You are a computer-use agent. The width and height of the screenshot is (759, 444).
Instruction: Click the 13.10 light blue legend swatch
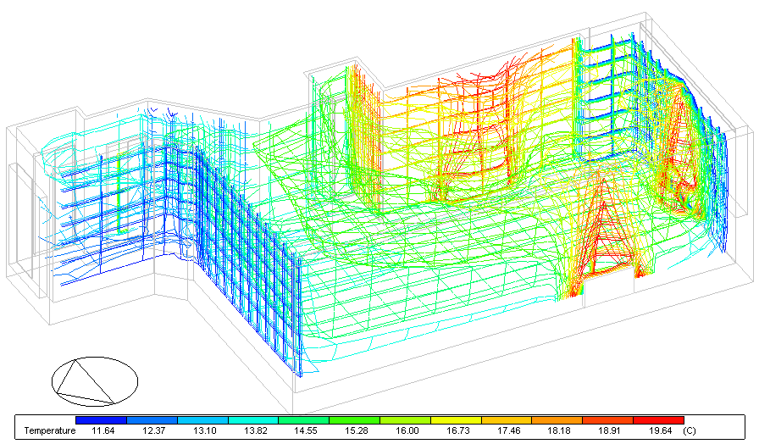tap(202, 420)
